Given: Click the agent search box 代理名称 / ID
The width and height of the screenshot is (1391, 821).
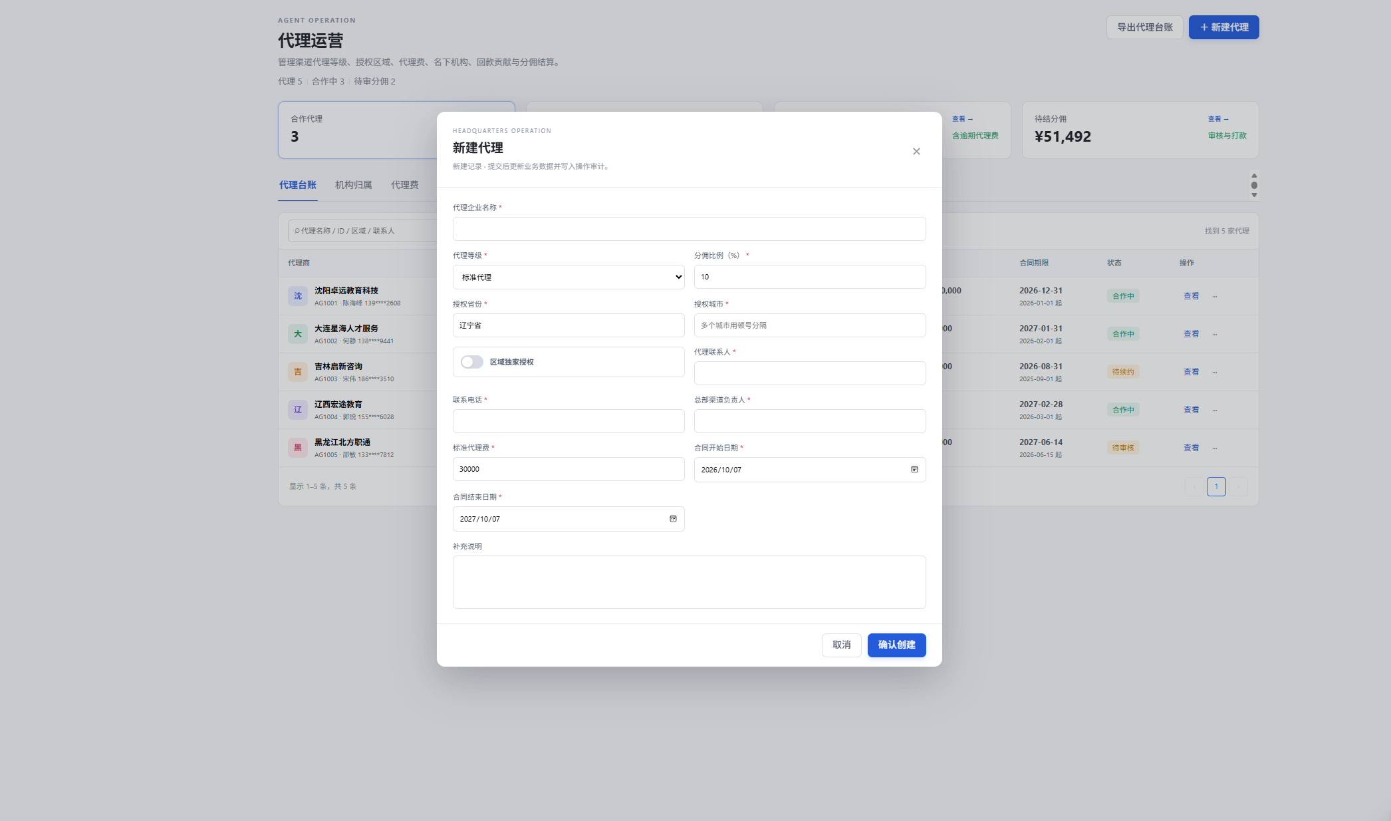Looking at the screenshot, I should [x=362, y=231].
